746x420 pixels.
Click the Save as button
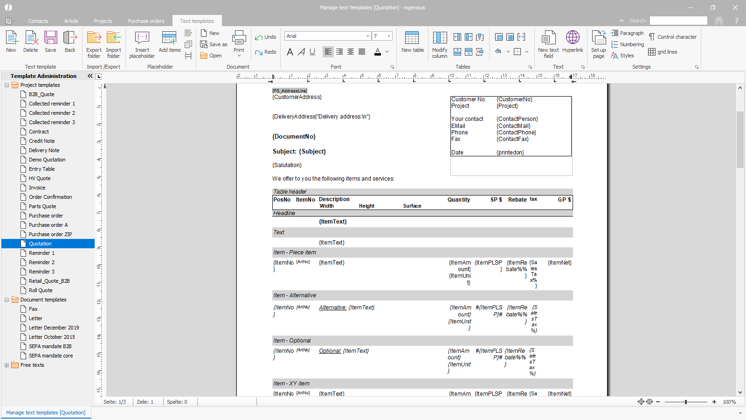(214, 44)
